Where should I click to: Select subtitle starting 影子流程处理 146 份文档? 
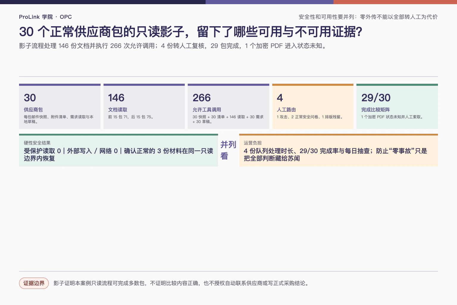pos(173,46)
